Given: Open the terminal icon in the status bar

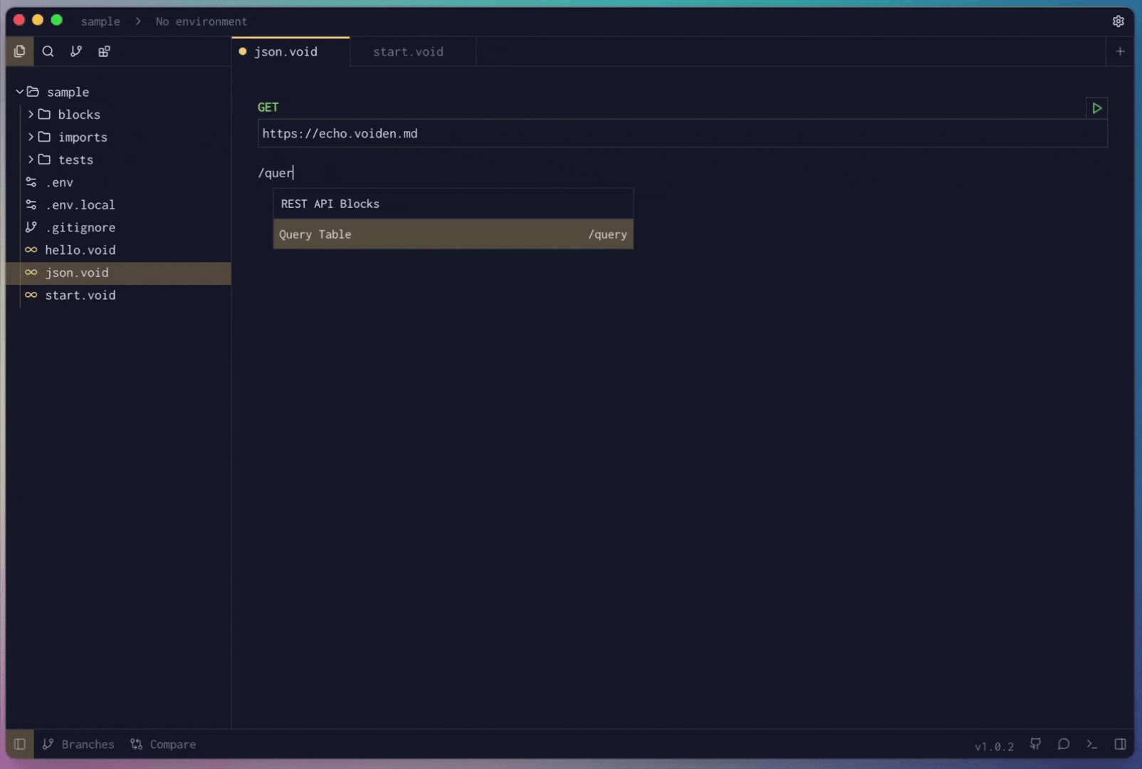Looking at the screenshot, I should click(1091, 744).
